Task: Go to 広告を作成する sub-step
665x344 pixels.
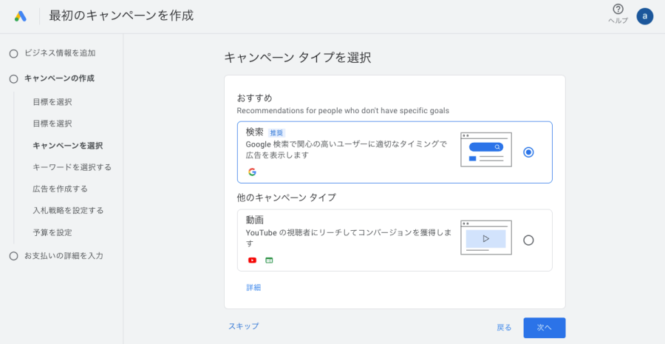Action: (x=61, y=189)
